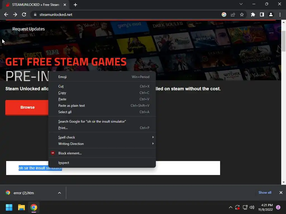Click the network tray icon
The width and height of the screenshot is (286, 214).
245,207
